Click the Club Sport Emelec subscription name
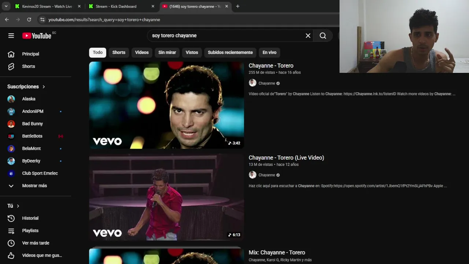The image size is (469, 264). click(x=40, y=173)
